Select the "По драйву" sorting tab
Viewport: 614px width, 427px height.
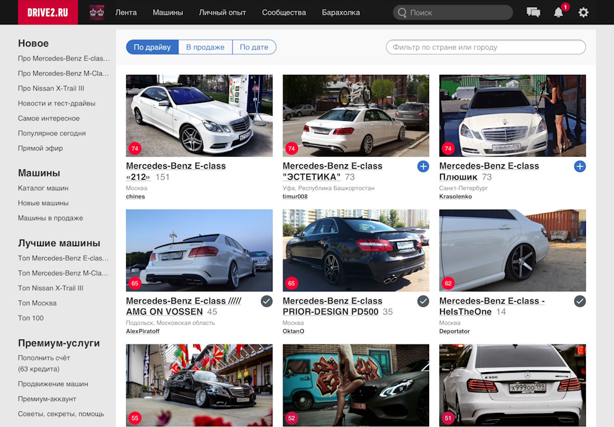pos(152,47)
